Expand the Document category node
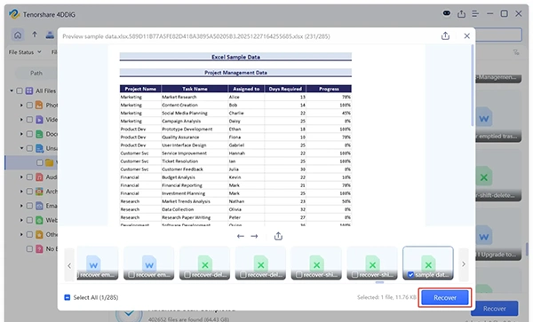This screenshot has height=322, width=533. pos(21,134)
